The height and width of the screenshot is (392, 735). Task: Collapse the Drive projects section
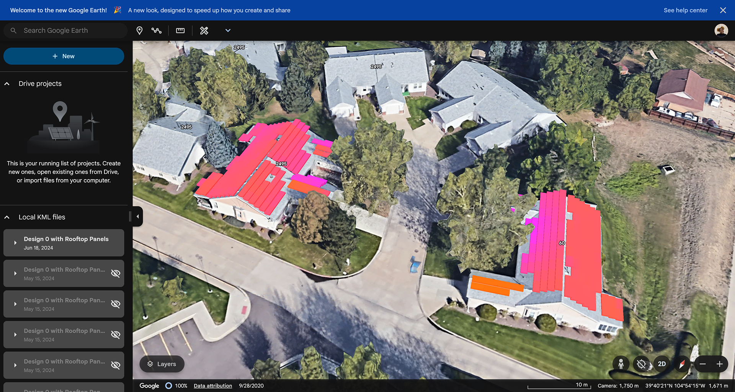click(7, 84)
